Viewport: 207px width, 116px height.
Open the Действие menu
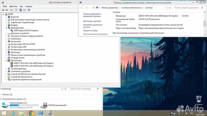(x=13, y=6)
